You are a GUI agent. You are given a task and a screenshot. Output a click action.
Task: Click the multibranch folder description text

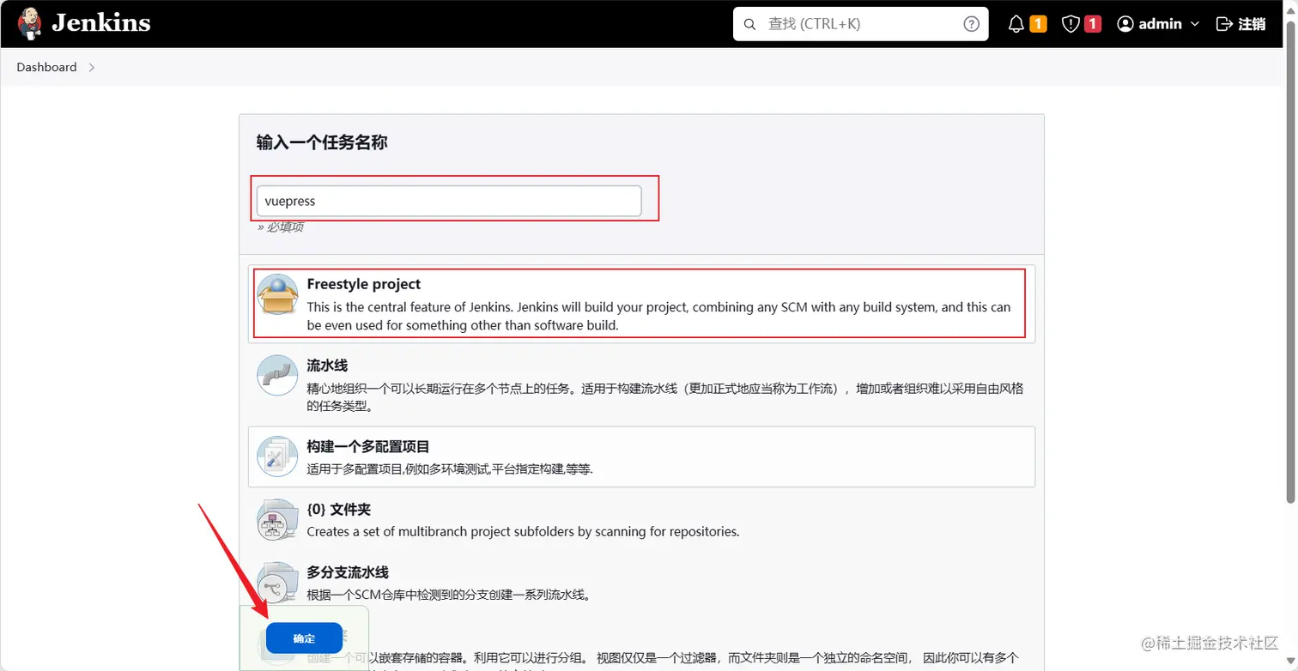523,531
